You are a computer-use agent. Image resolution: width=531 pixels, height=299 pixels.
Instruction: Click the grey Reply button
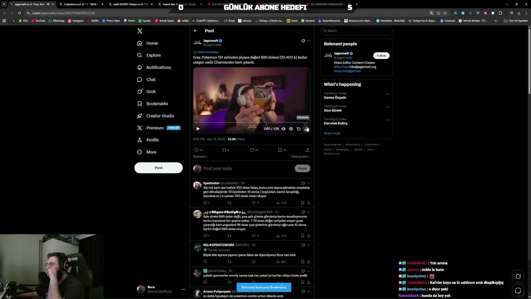(x=302, y=168)
